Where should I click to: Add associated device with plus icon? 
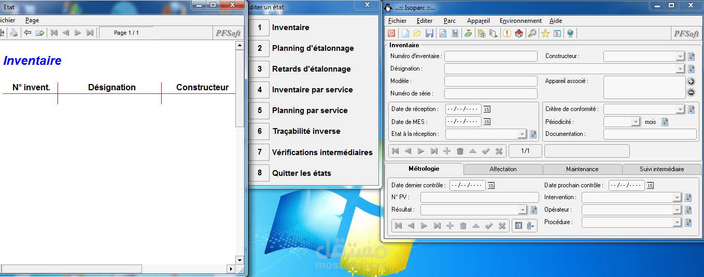click(x=691, y=82)
